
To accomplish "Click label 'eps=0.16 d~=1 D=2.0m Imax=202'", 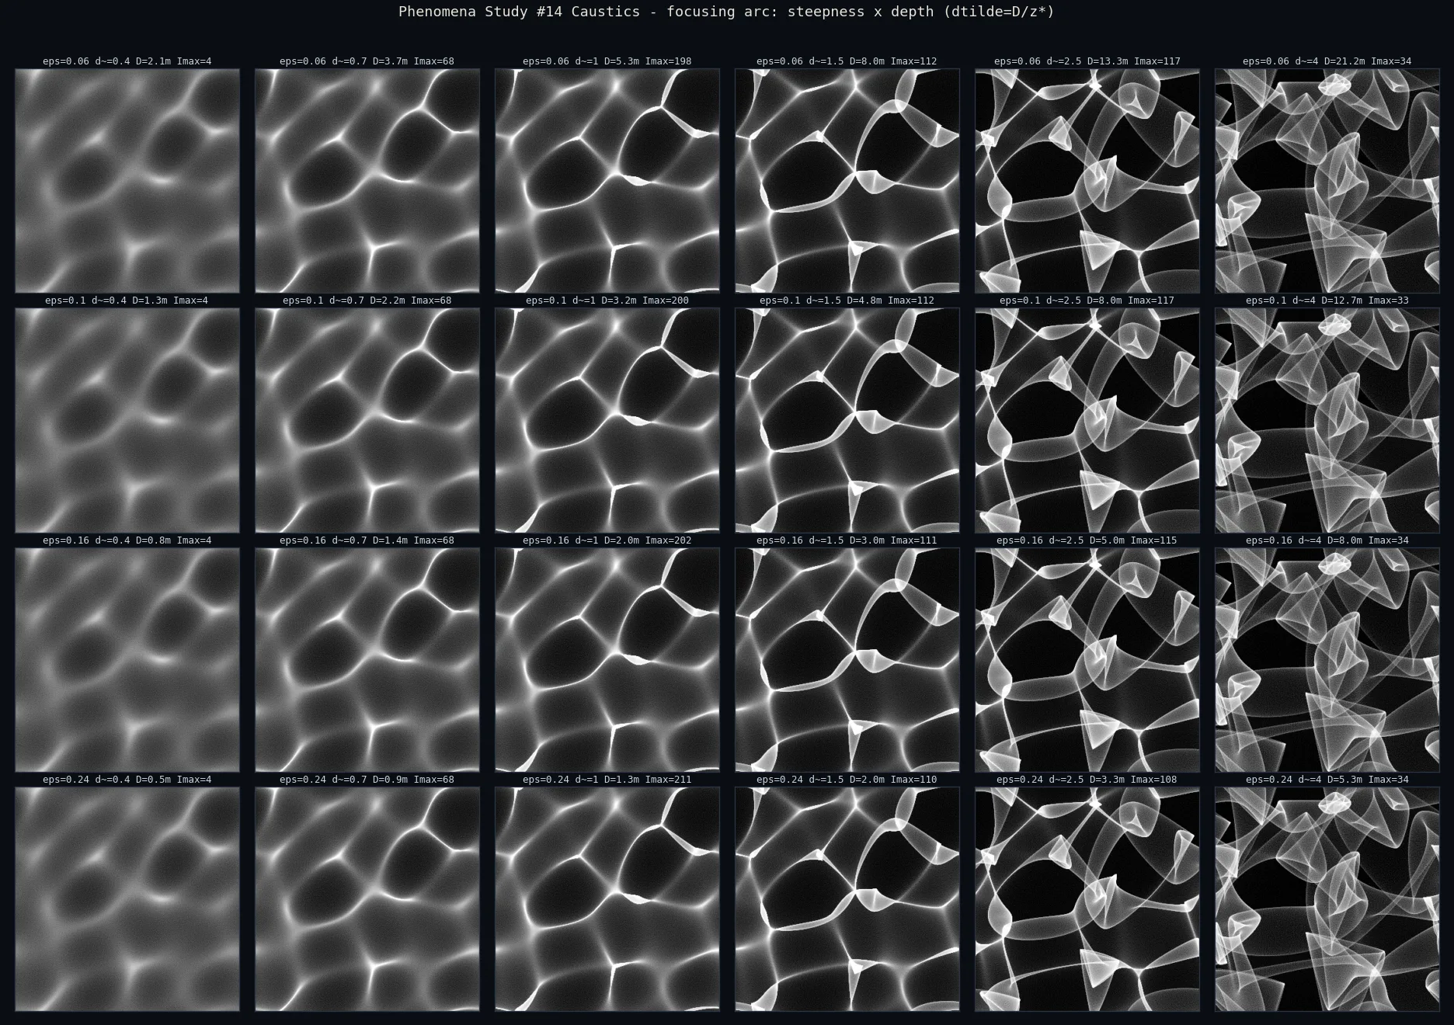I will [607, 540].
